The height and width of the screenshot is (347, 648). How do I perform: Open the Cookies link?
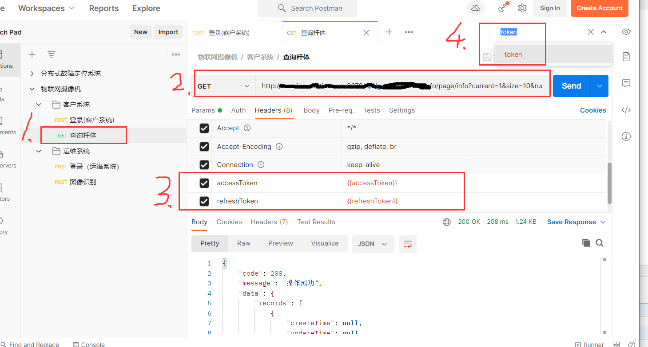click(593, 110)
